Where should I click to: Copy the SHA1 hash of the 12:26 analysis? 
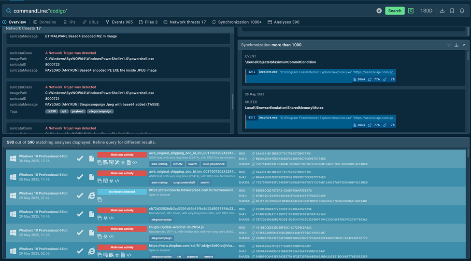point(253,159)
